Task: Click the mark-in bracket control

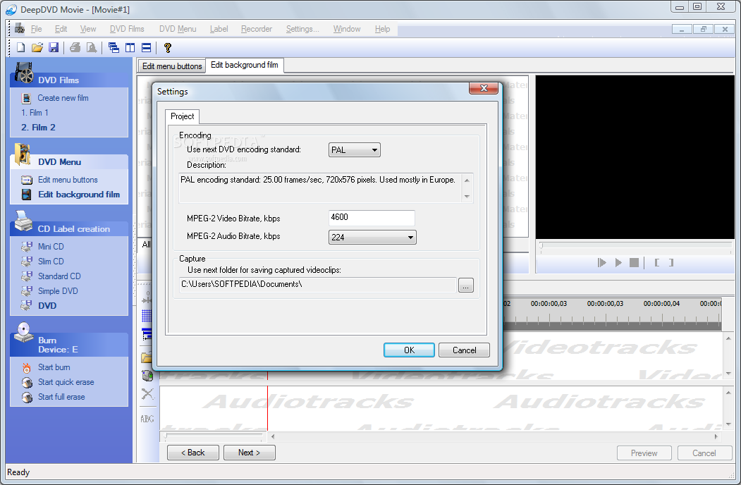Action: point(656,263)
